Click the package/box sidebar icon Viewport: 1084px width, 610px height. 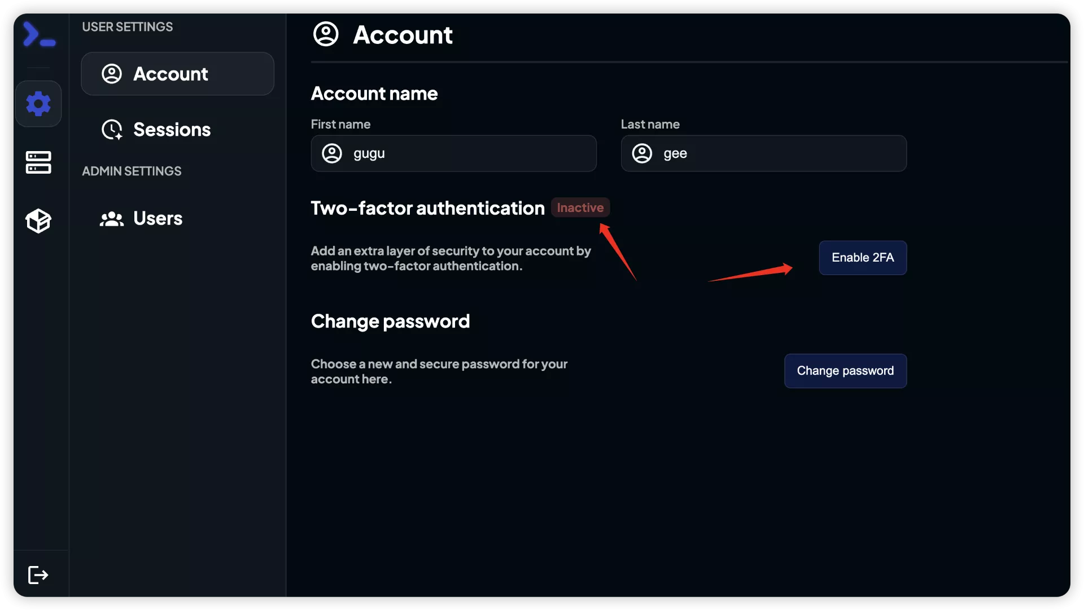[38, 220]
